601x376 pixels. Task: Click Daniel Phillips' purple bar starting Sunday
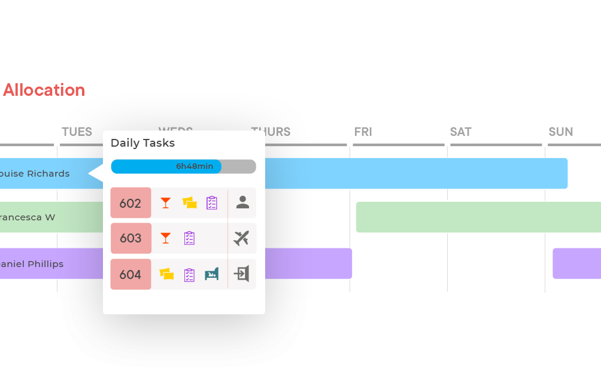tap(577, 263)
